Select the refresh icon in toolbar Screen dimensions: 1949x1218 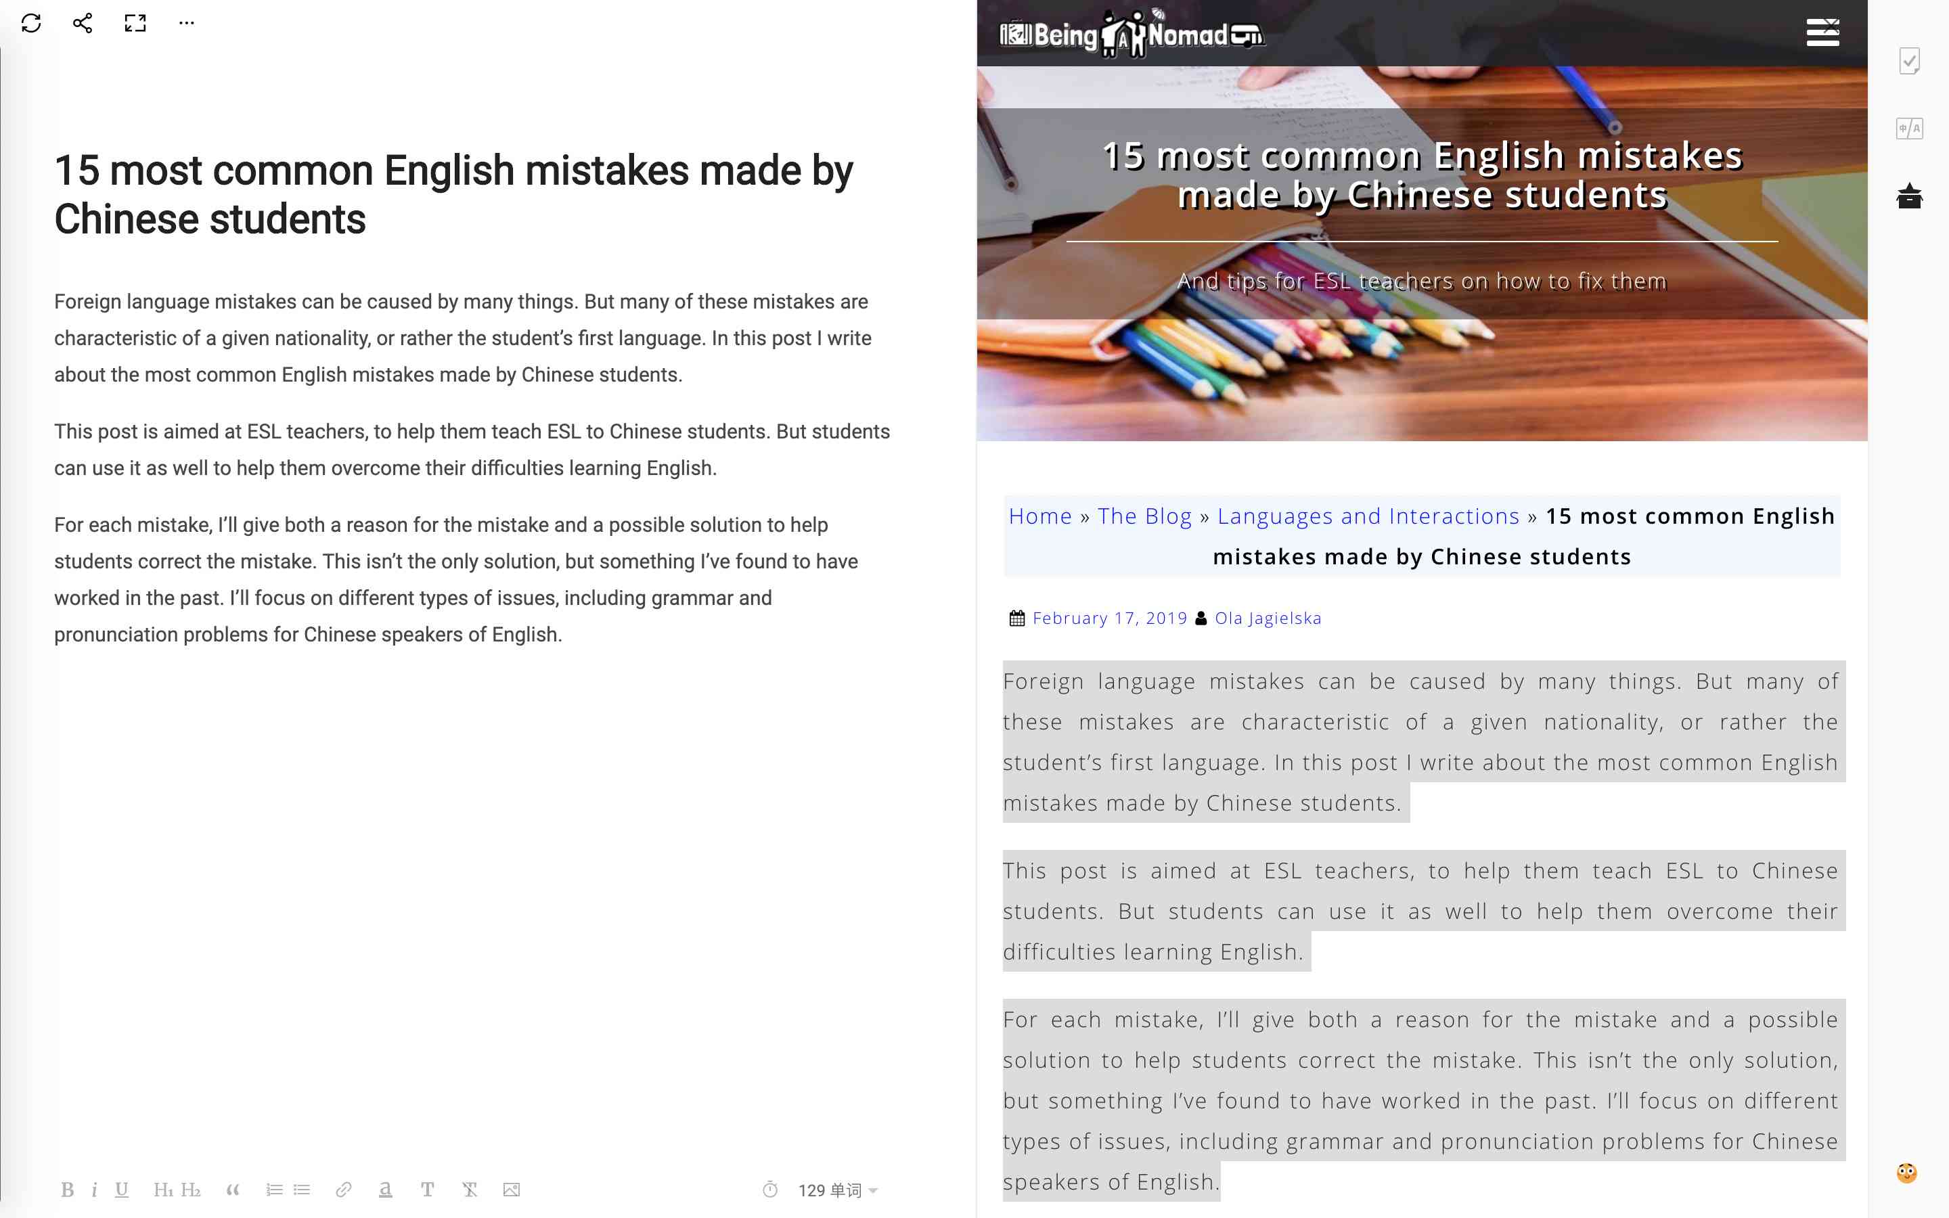pos(30,22)
